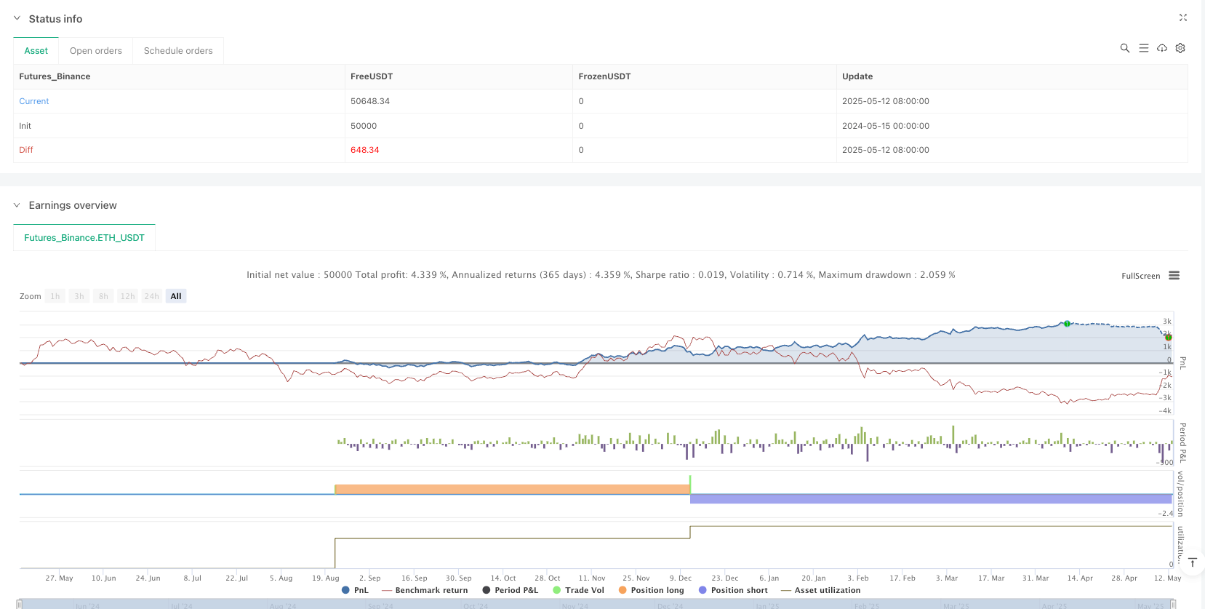Click the chart navigator timeline bar
Screen dimensions: 1205x609
pyautogui.click(x=596, y=604)
